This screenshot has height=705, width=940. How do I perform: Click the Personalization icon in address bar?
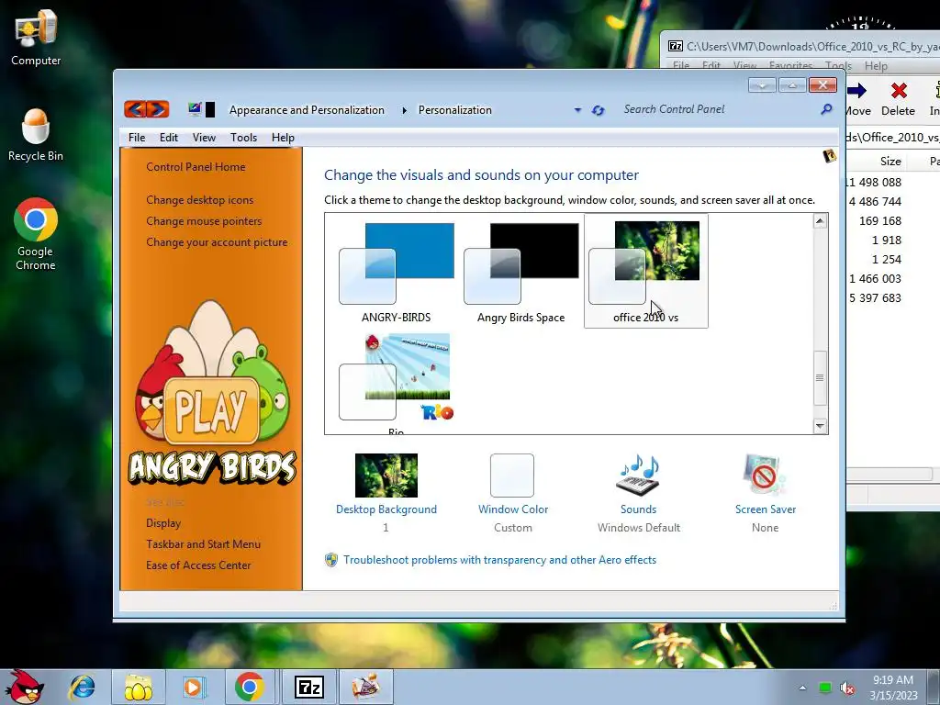[x=195, y=109]
